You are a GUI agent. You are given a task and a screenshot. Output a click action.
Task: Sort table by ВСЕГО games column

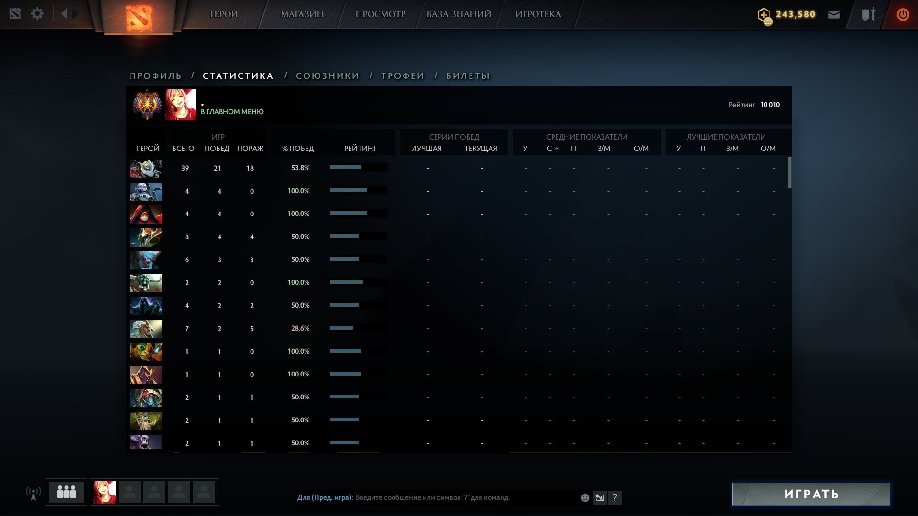[183, 149]
